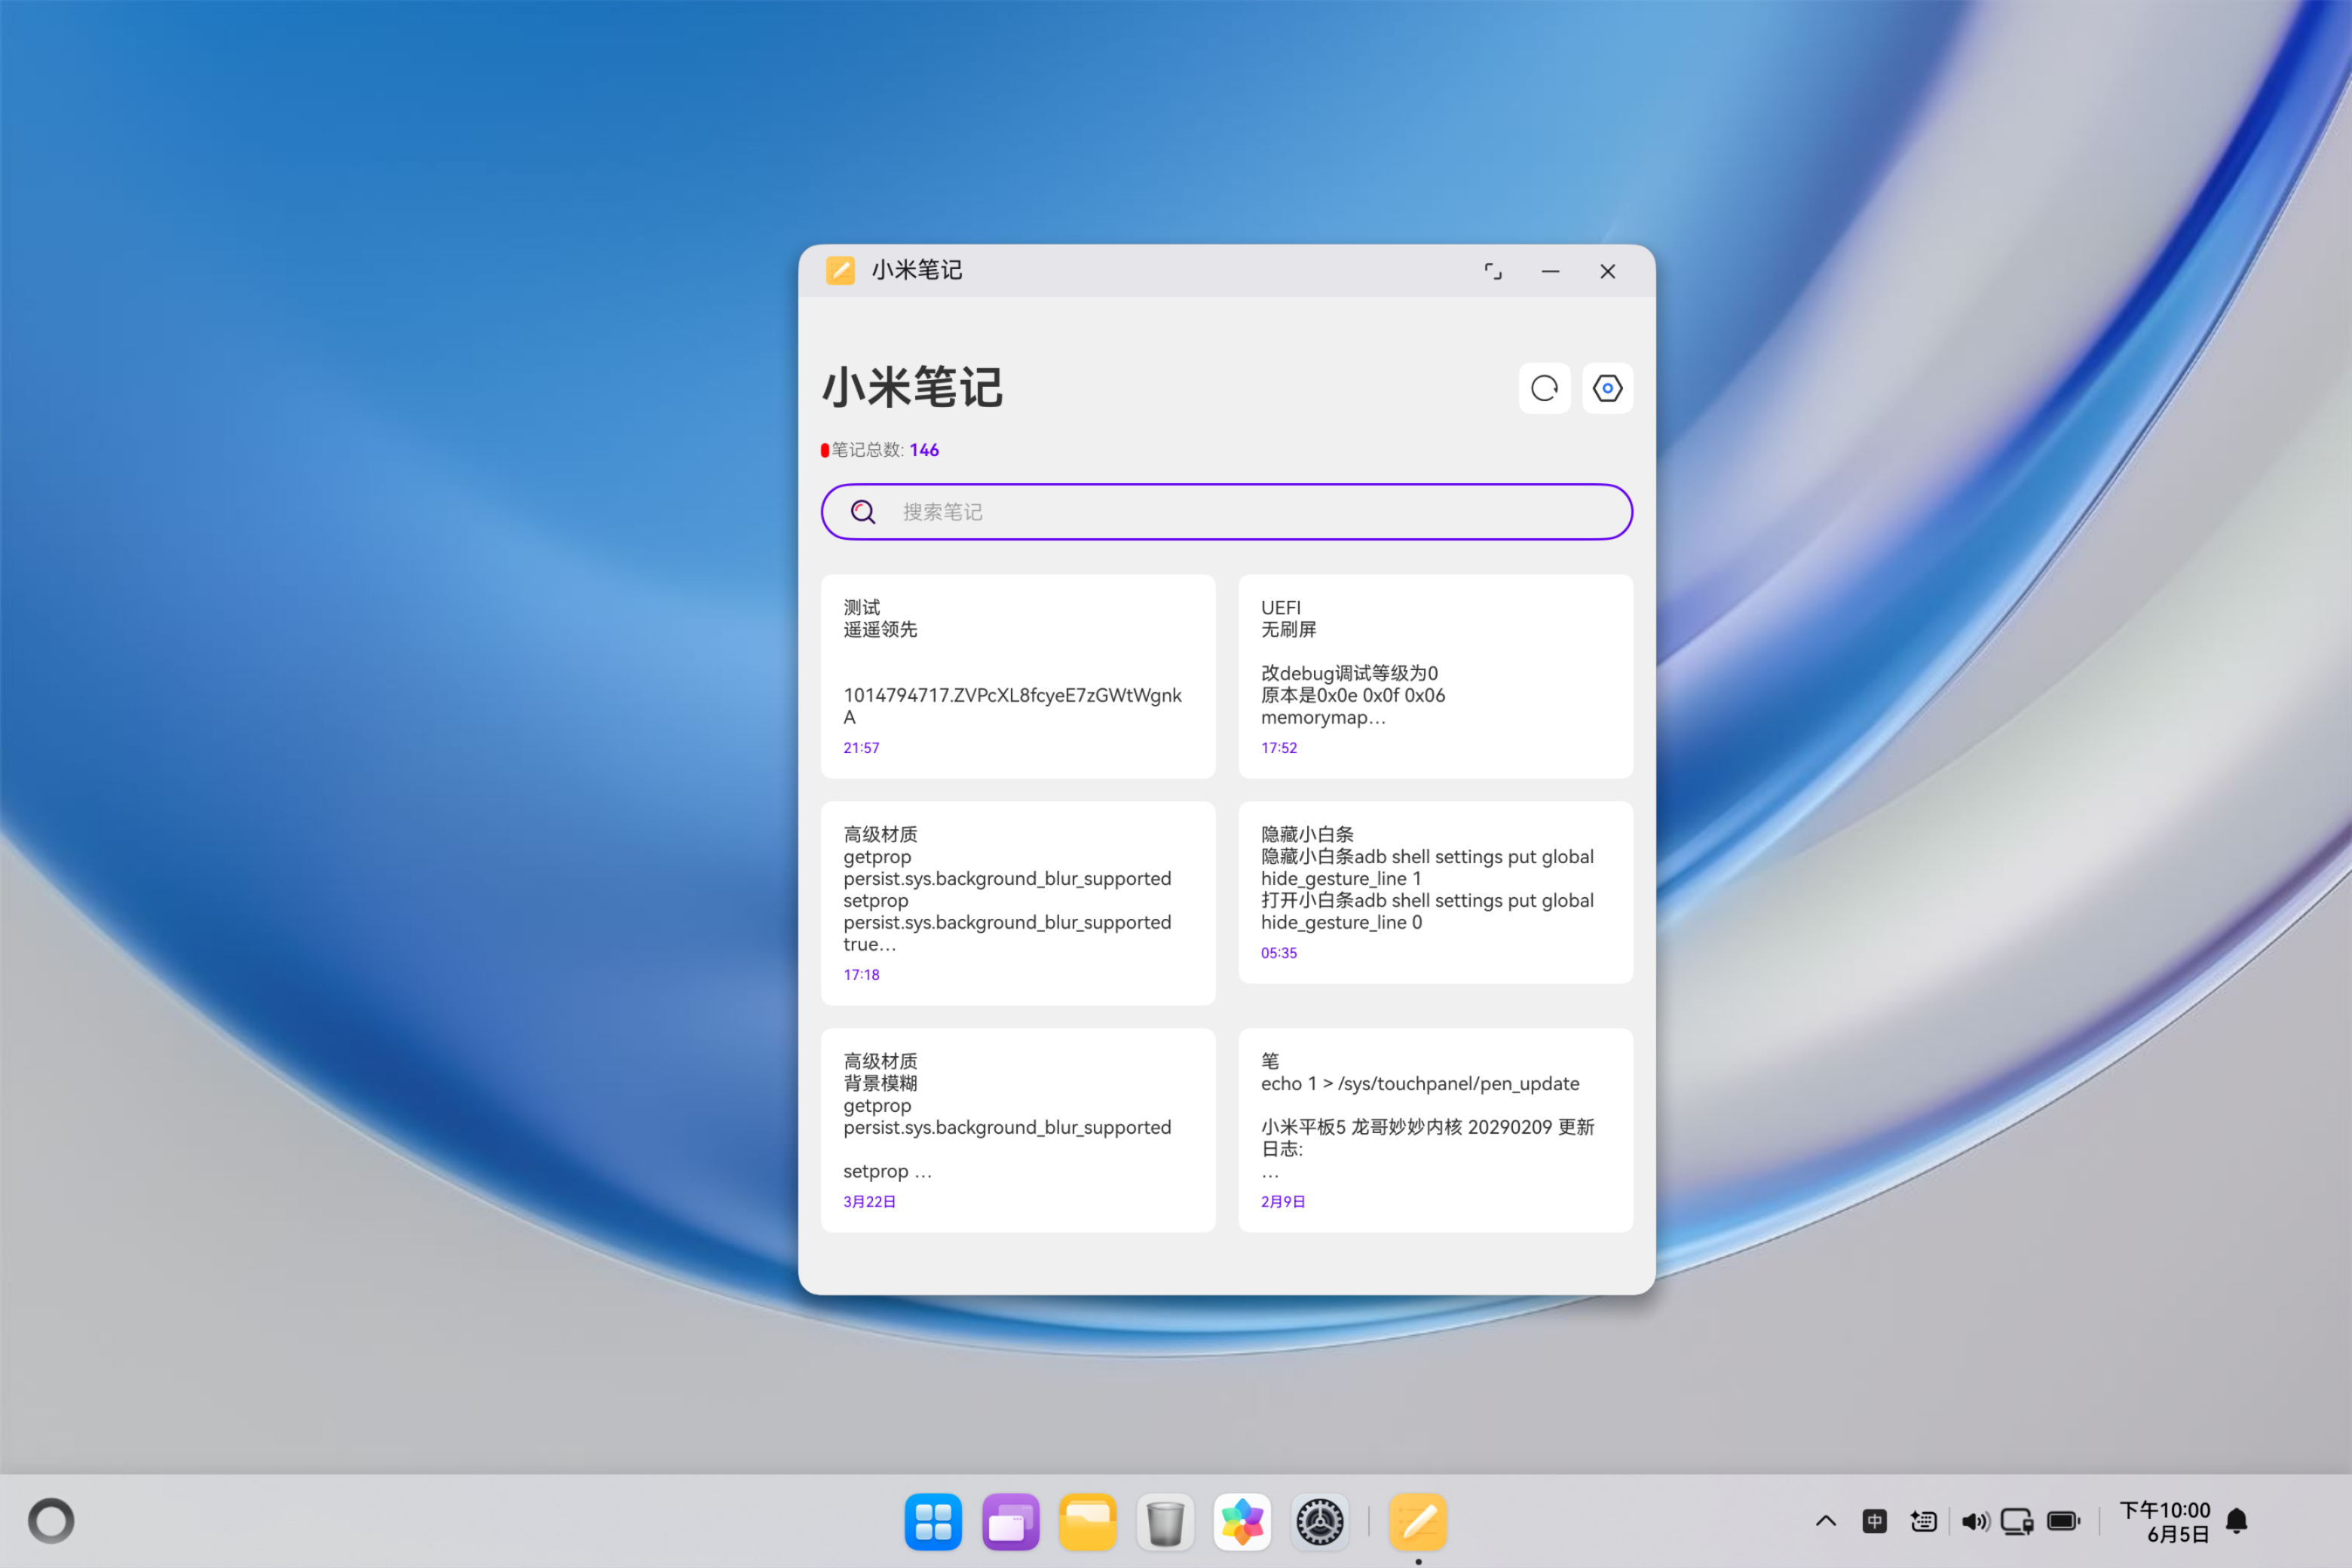This screenshot has width=2352, height=1568.
Task: Toggle fullscreen with the expand corners icon
Action: pos(1493,271)
